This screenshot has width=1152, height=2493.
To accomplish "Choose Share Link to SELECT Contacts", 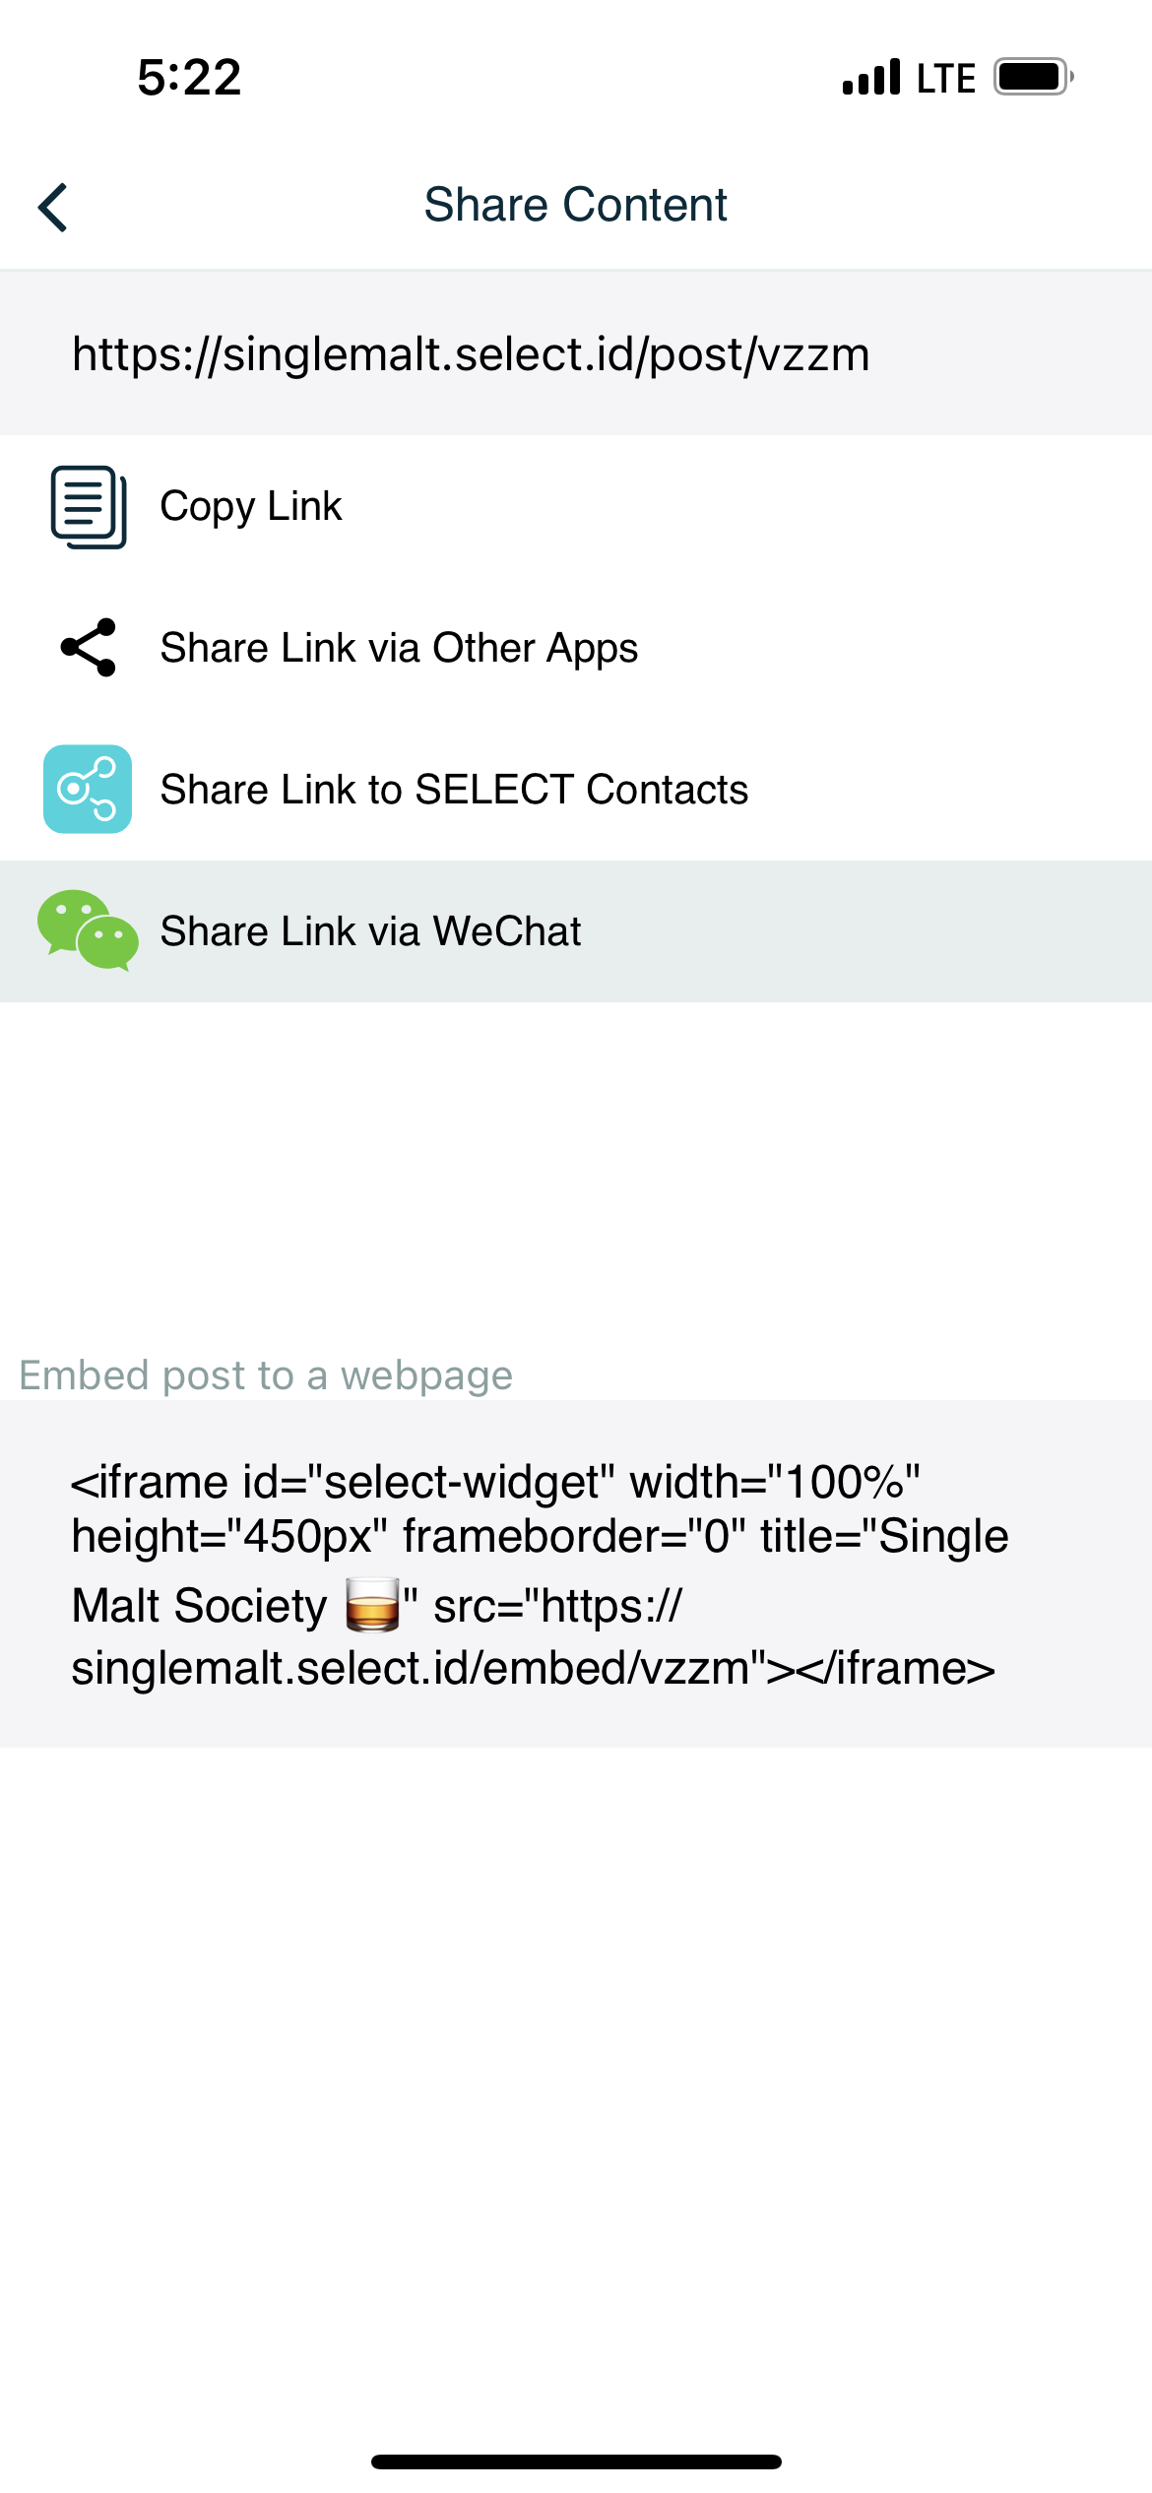I will [454, 790].
